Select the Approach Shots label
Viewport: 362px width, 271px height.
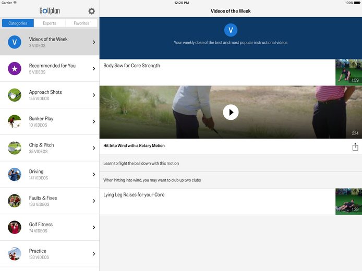click(x=45, y=92)
